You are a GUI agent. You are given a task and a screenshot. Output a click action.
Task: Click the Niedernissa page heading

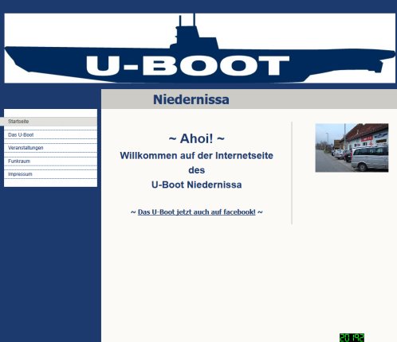point(191,99)
